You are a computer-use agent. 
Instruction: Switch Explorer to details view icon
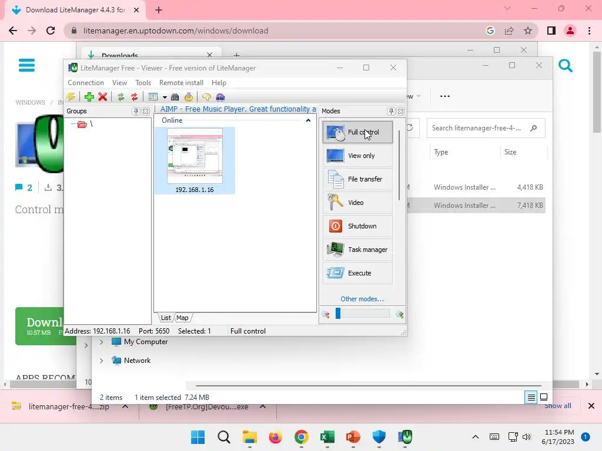coord(531,398)
